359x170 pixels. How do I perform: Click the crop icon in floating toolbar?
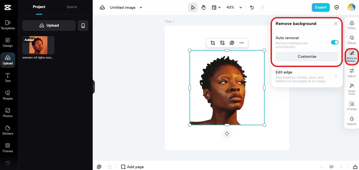[213, 43]
